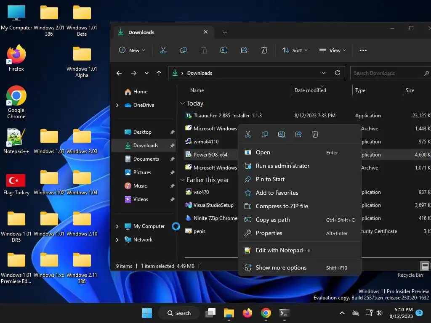
Task: Switch to details view layout icon
Action: pyautogui.click(x=425, y=266)
